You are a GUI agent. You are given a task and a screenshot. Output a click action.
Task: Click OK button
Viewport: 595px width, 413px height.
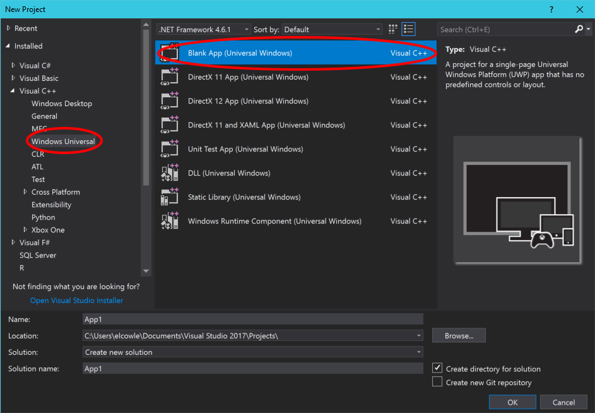pyautogui.click(x=512, y=402)
